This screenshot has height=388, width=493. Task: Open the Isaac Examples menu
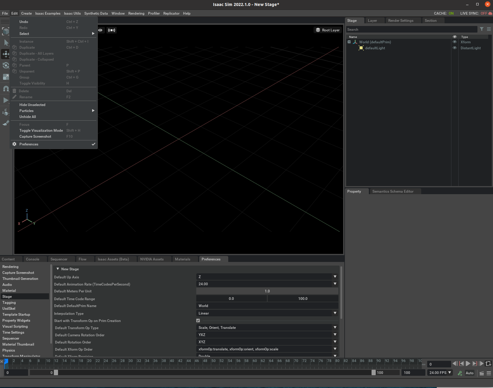pos(48,13)
